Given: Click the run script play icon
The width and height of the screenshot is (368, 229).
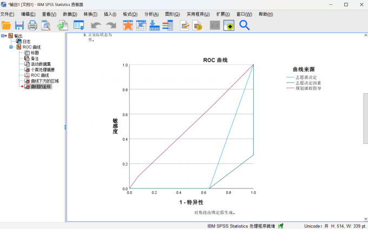Looking at the screenshot, I should pos(198,25).
